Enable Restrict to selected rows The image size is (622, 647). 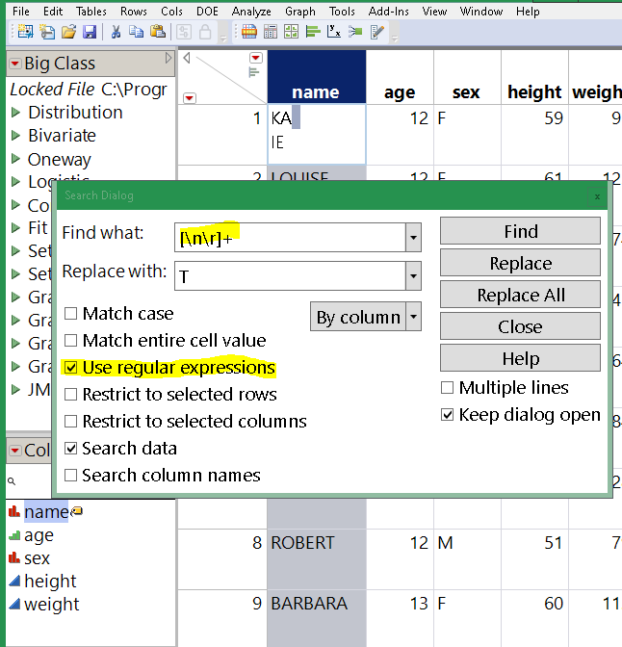click(70, 395)
